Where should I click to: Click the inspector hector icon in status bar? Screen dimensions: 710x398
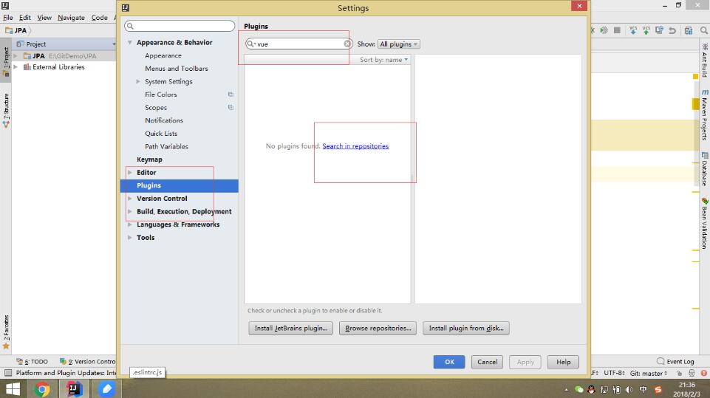[692, 373]
